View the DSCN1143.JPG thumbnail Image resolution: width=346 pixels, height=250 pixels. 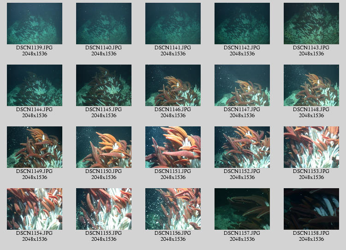coord(311,24)
